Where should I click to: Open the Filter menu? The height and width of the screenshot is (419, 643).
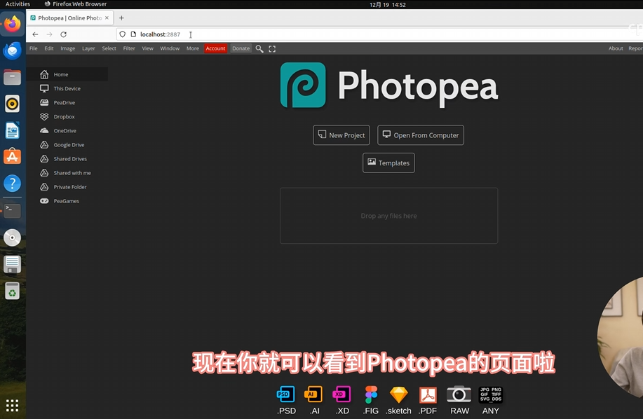tap(129, 48)
